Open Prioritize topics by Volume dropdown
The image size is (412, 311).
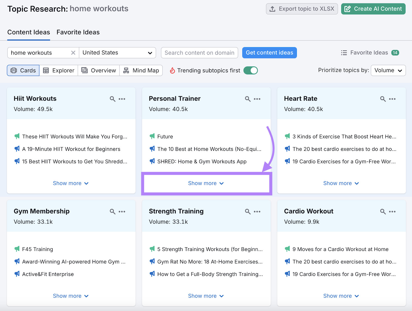[388, 71]
